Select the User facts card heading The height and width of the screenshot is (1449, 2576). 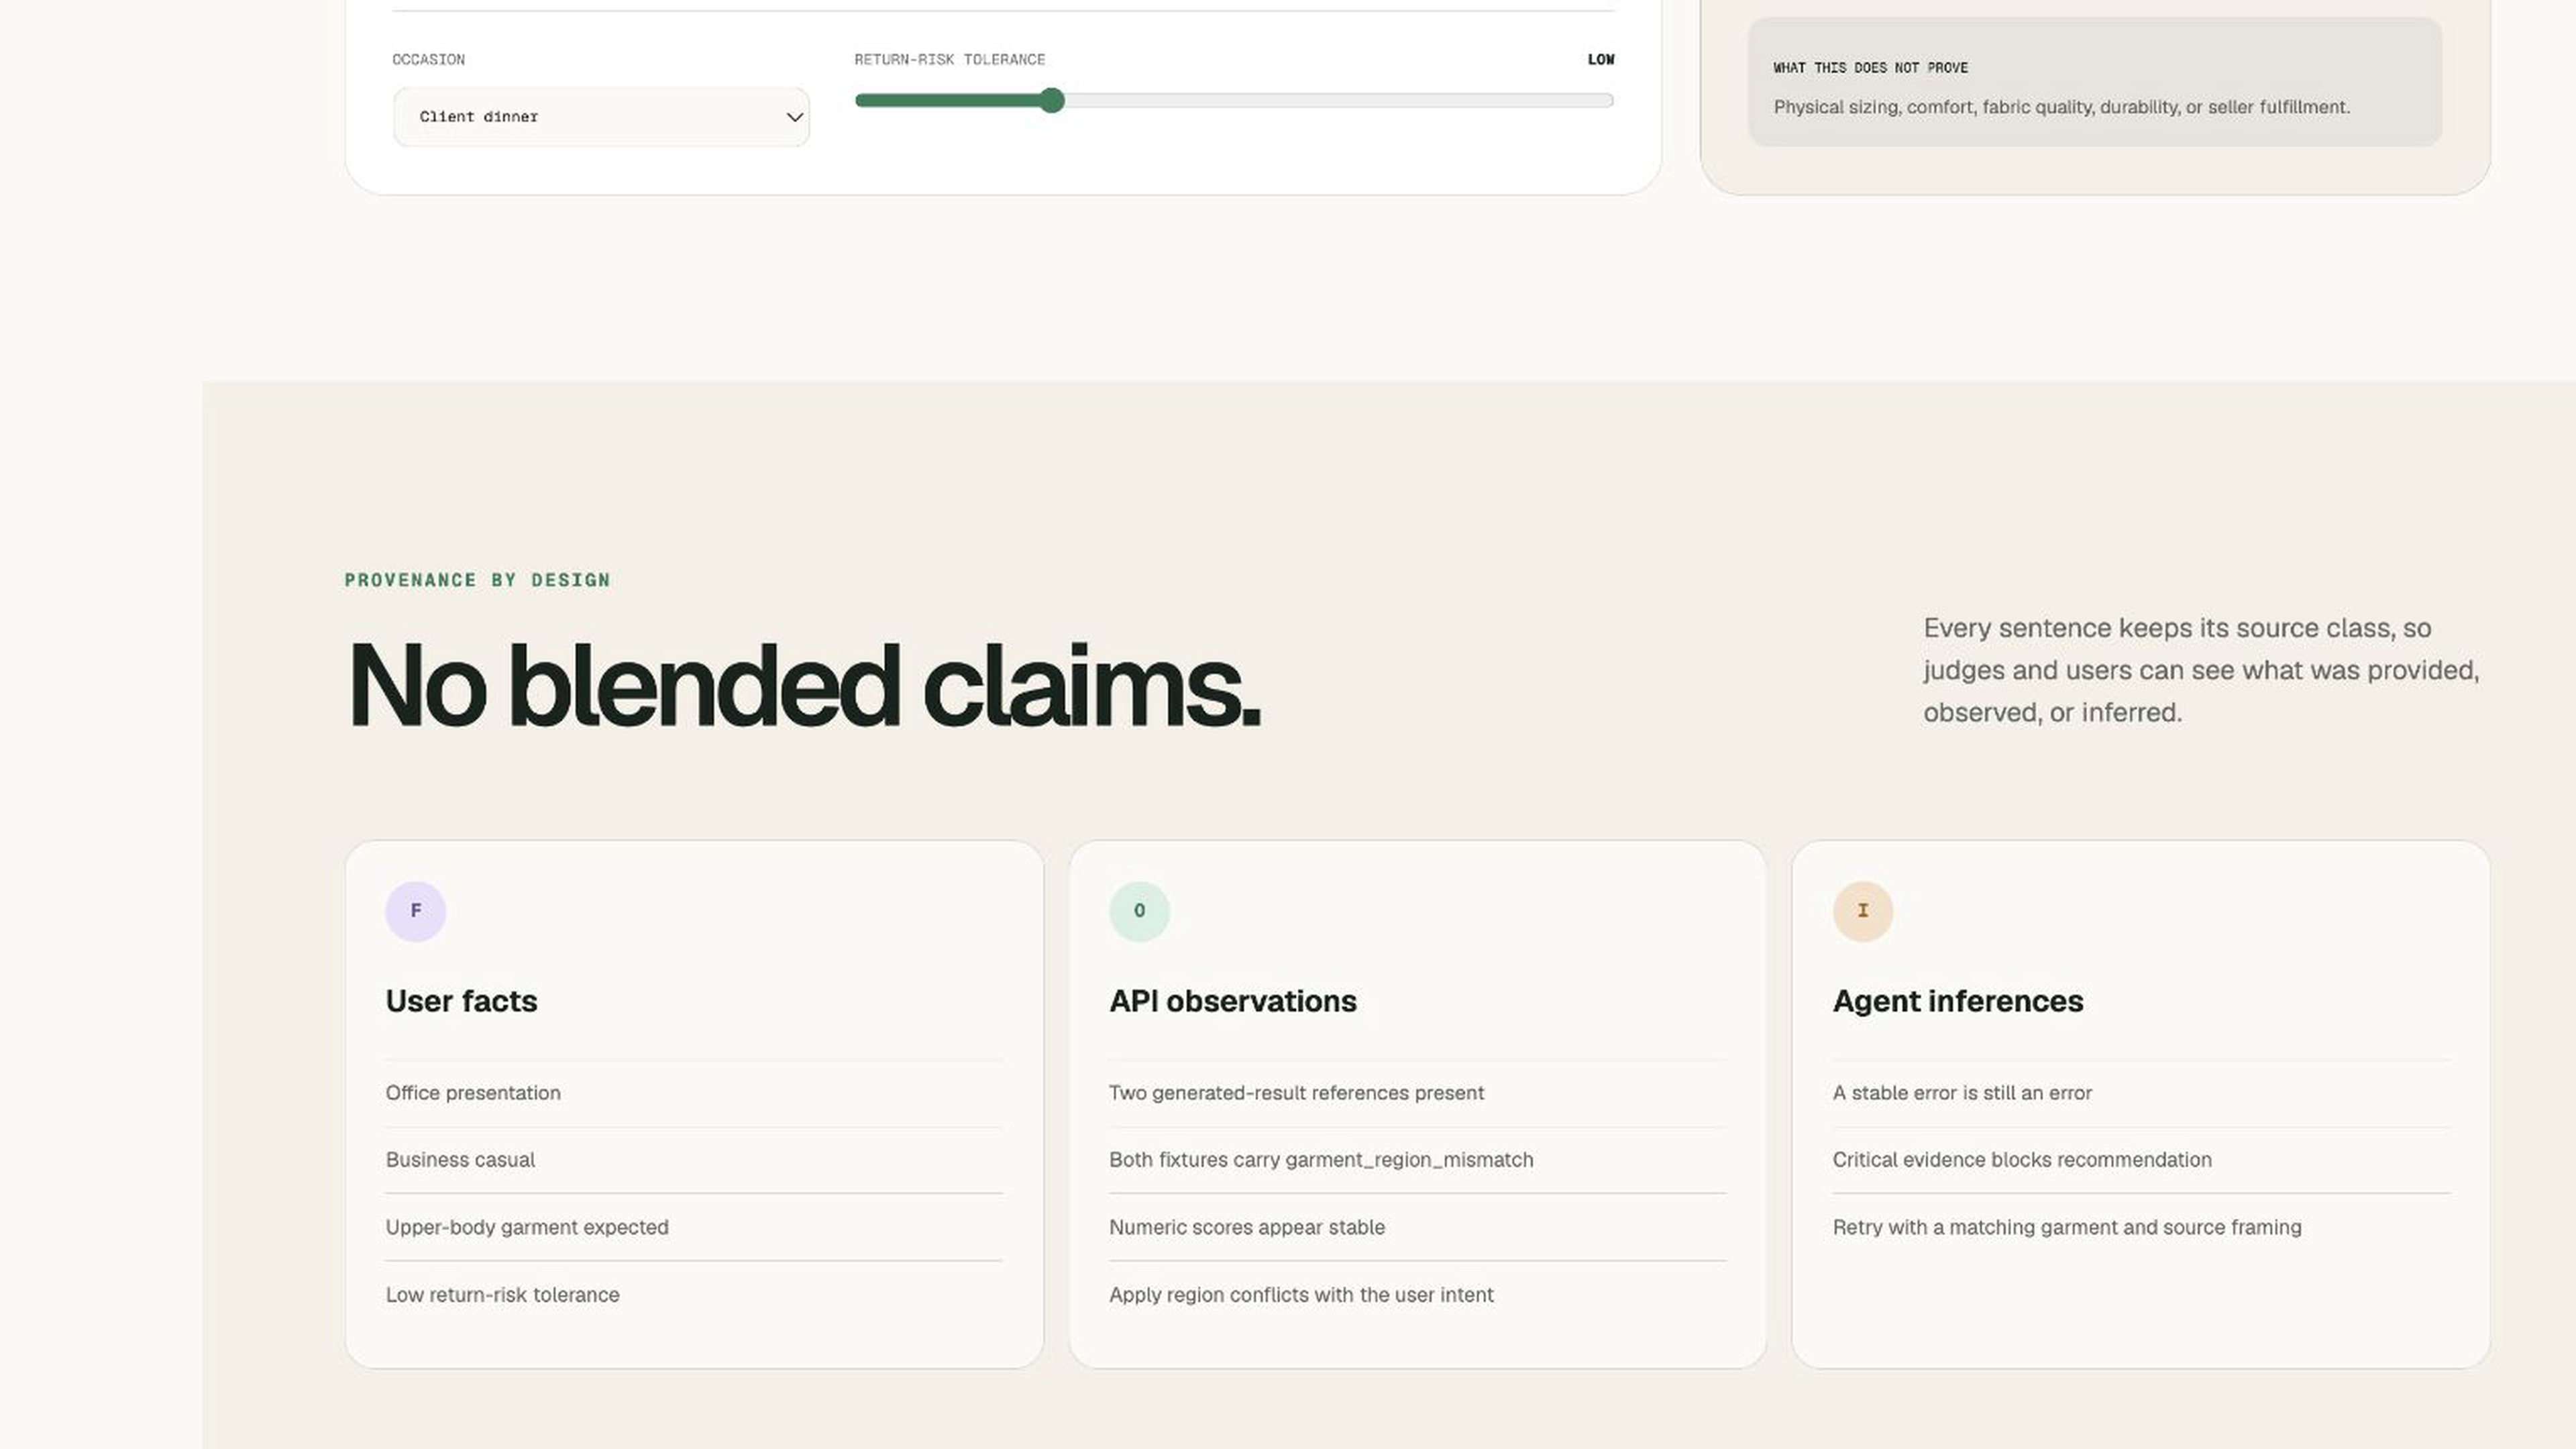pyautogui.click(x=461, y=1001)
